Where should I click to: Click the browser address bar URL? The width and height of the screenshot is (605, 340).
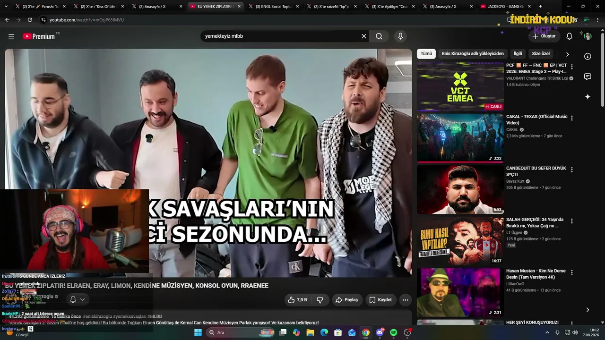(86, 20)
